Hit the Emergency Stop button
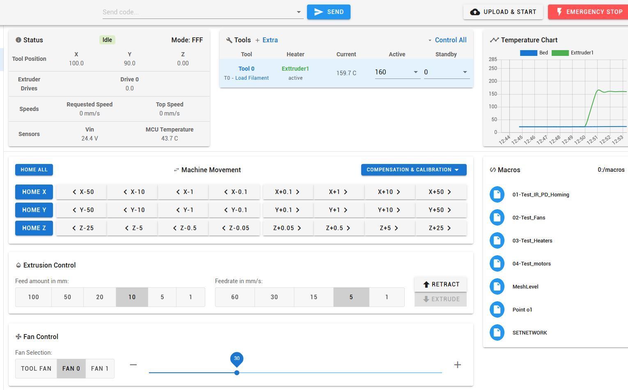Image resolution: width=628 pixels, height=390 pixels. tap(588, 12)
